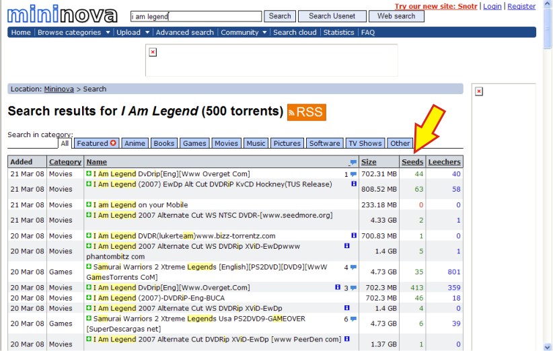Click the download icon for Samurai Warriors 2 Xtreme Legends [English]
Image resolution: width=553 pixels, height=351 pixels.
click(x=89, y=266)
